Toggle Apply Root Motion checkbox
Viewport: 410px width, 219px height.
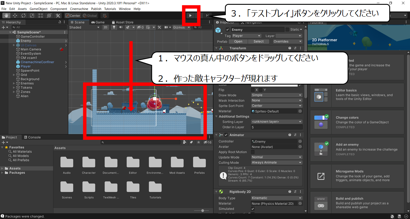(253, 152)
